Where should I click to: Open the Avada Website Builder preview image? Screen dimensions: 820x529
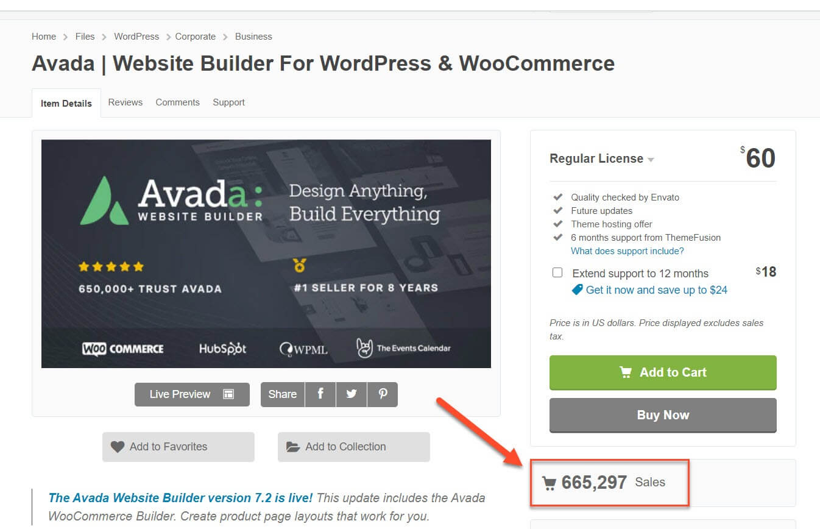[266, 254]
